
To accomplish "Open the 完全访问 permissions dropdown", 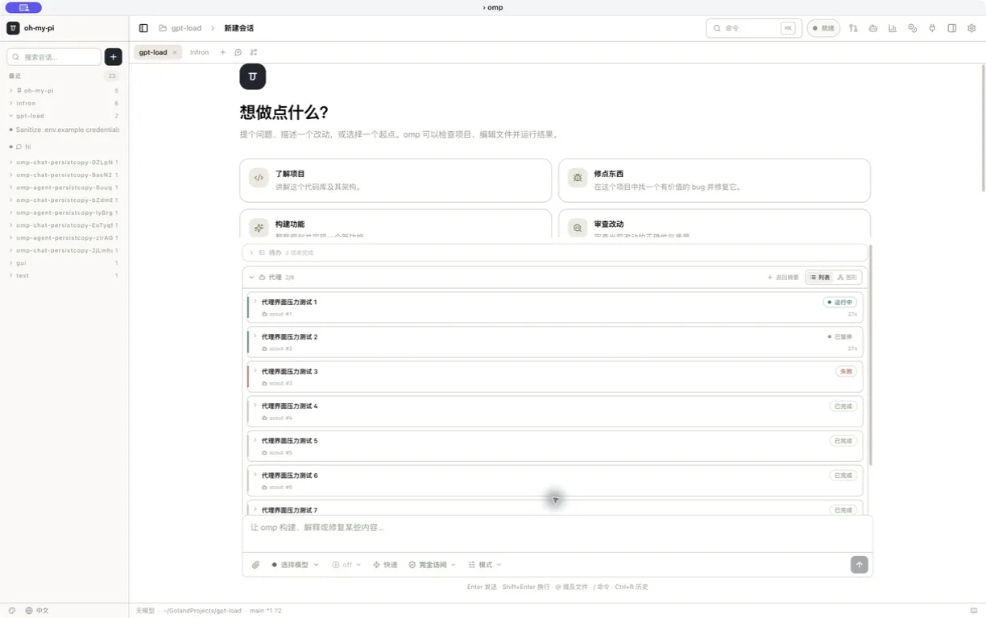I will coord(432,565).
